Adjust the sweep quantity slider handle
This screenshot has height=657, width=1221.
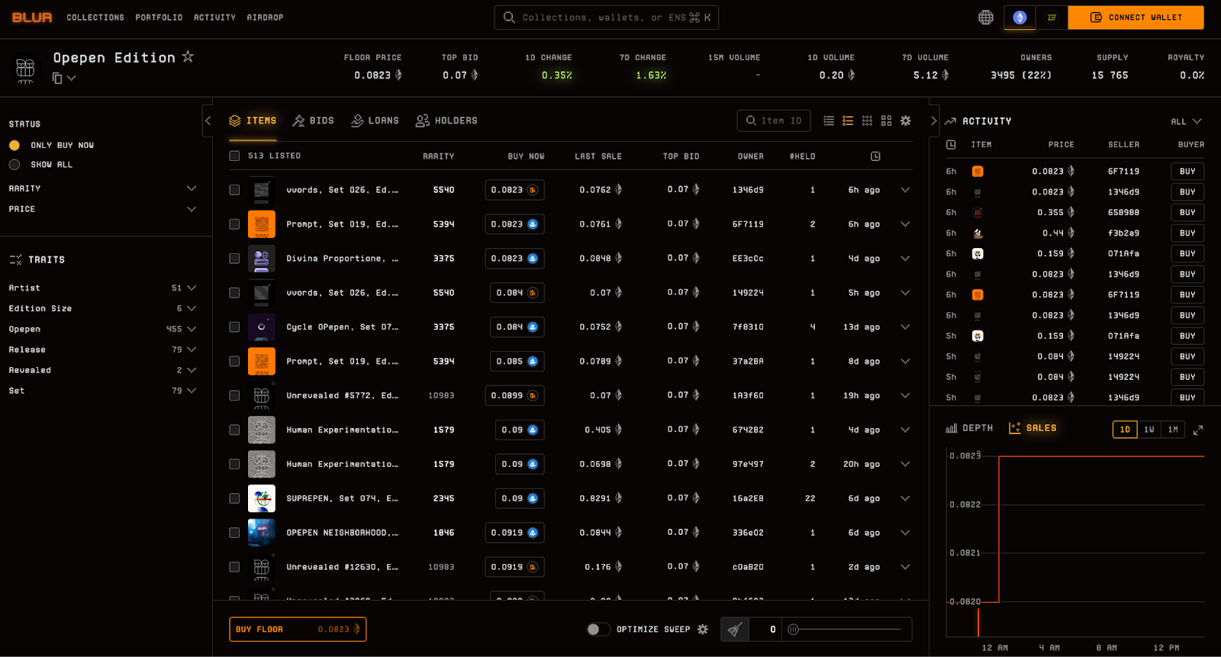[793, 630]
